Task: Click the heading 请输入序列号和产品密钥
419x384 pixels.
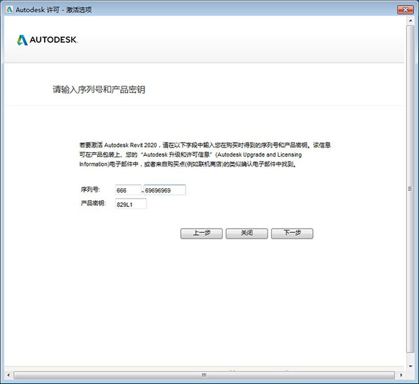Action: point(99,90)
